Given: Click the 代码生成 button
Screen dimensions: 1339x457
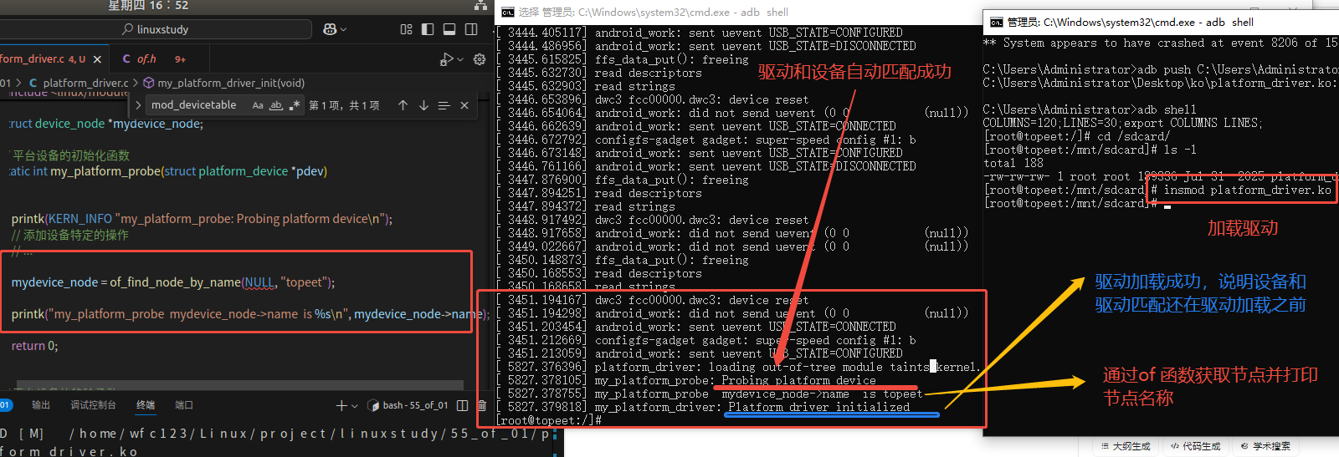Looking at the screenshot, I should point(1195,446).
